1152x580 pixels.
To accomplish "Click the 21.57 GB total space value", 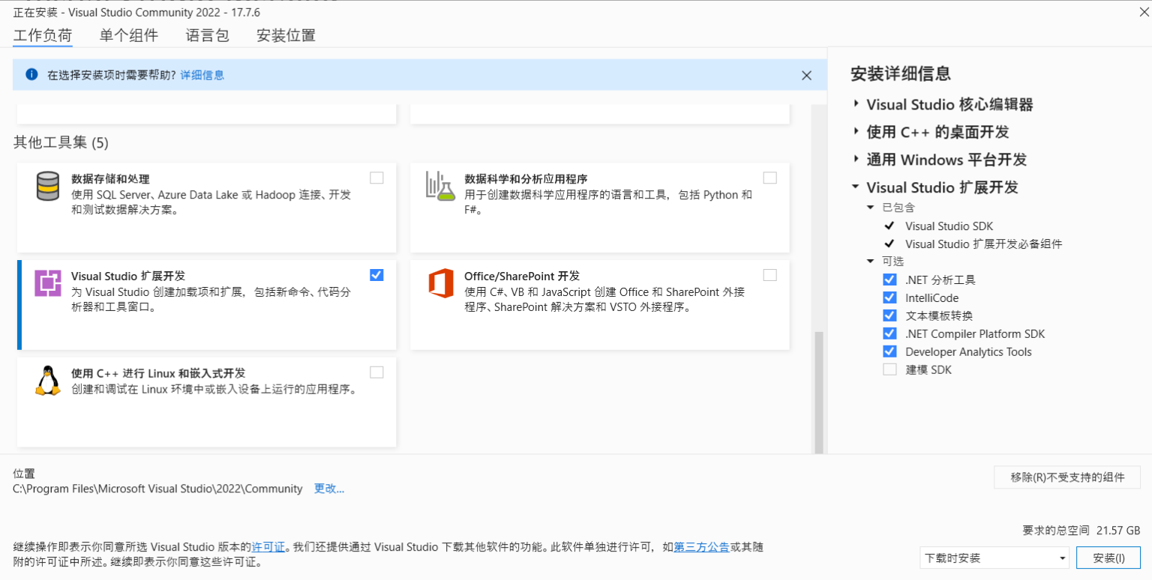I will pos(1118,530).
